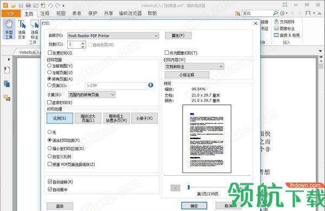Select the Hand tool (手型工具)
Image resolution: width=325 pixels, height=211 pixels.
9,29
